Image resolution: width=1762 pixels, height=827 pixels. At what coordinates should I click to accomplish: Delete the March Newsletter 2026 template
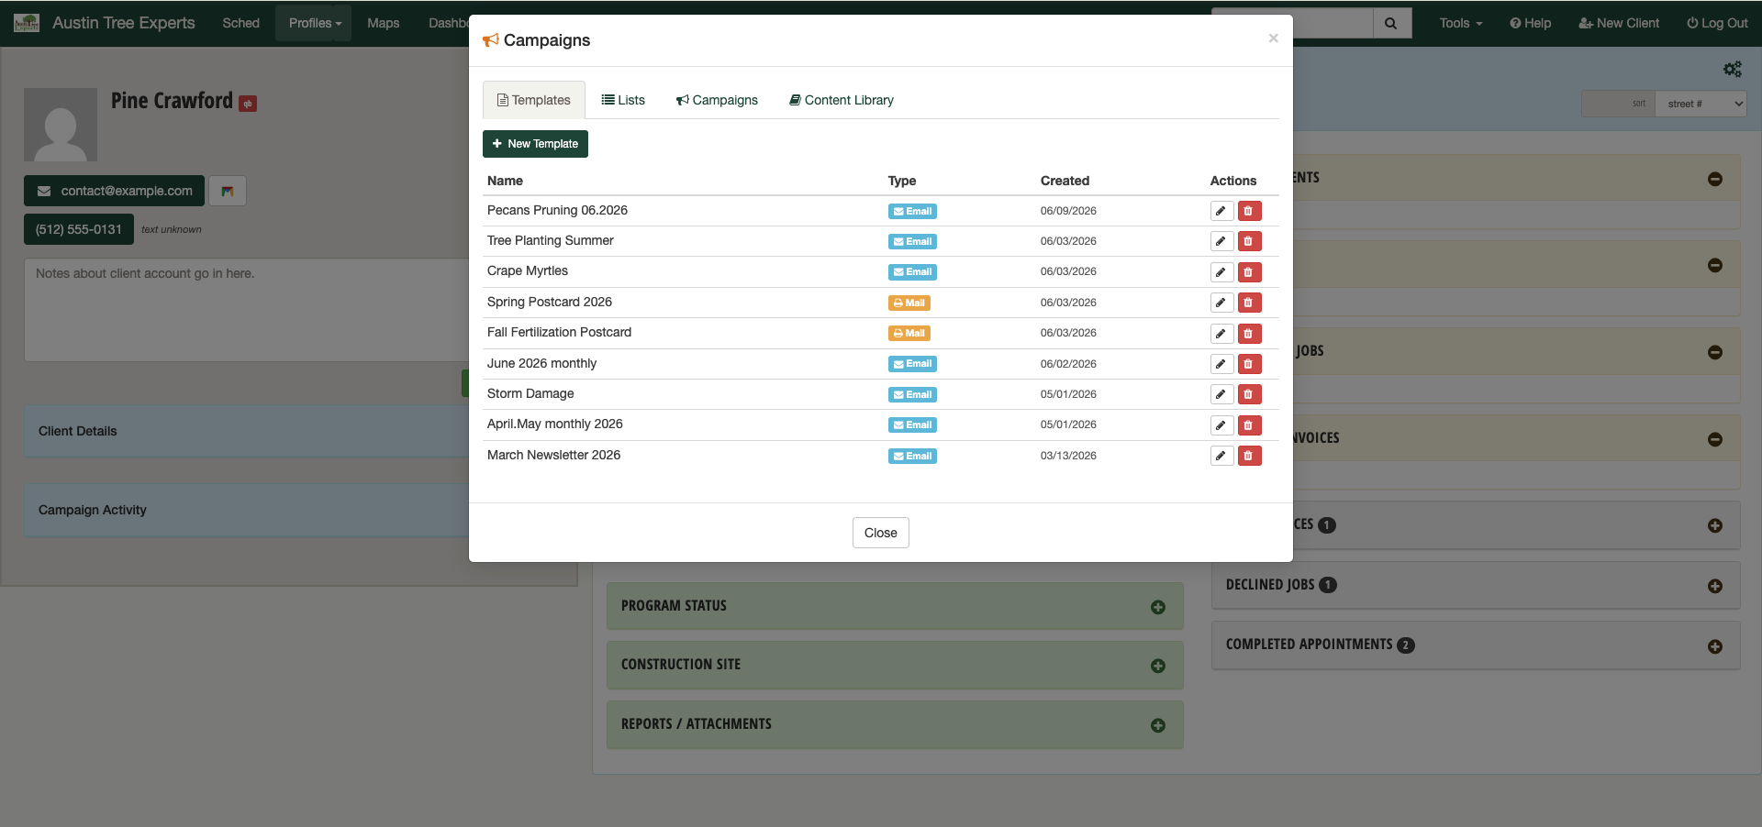(x=1249, y=456)
